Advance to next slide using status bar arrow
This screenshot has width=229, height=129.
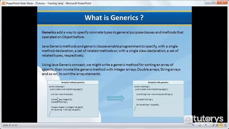[206, 125]
